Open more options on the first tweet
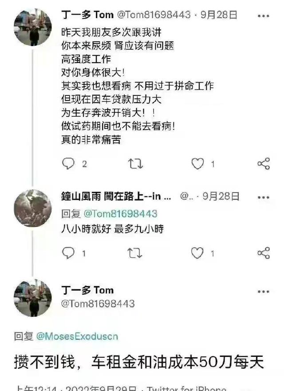The image size is (284, 391). pos(263,16)
